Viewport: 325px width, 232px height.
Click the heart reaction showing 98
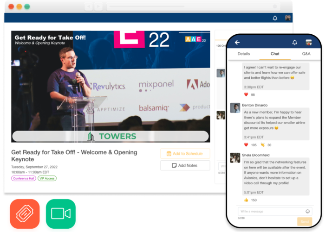coord(246,94)
